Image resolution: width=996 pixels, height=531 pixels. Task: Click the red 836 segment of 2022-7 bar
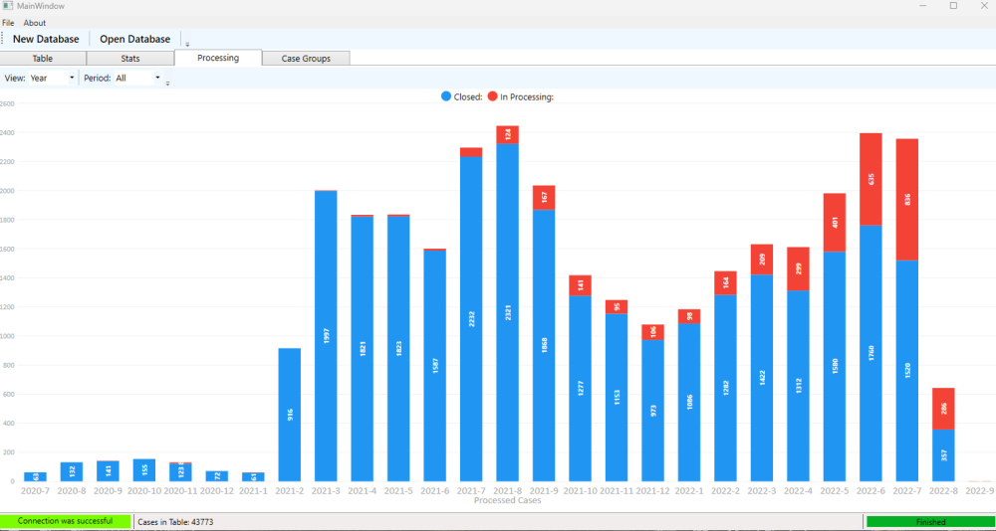point(907,200)
